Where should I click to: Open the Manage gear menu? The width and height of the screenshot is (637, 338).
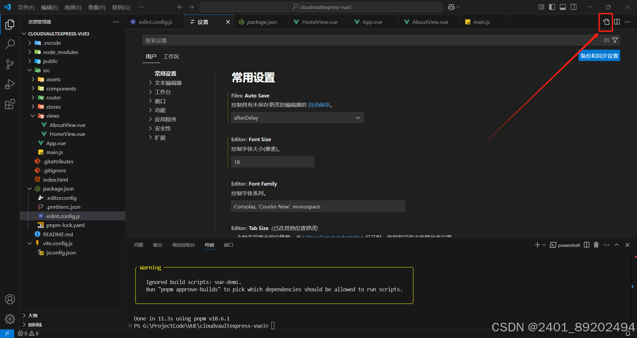(x=10, y=319)
